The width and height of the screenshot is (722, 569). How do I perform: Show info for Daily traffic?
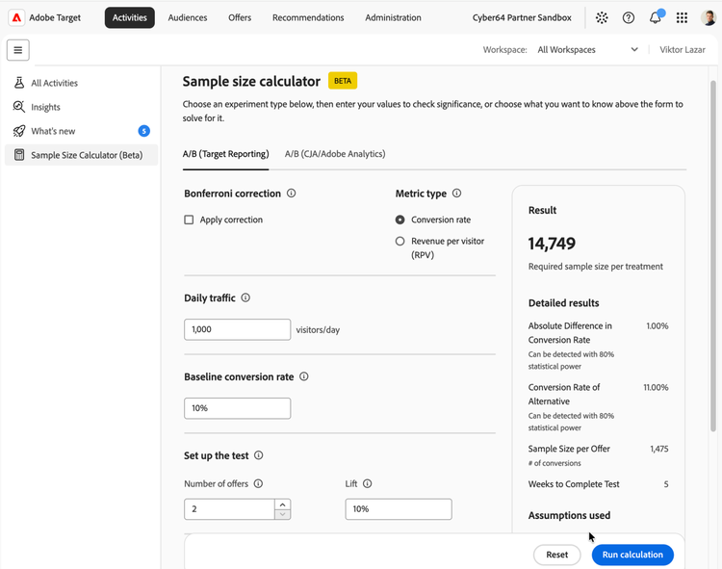pyautogui.click(x=245, y=297)
